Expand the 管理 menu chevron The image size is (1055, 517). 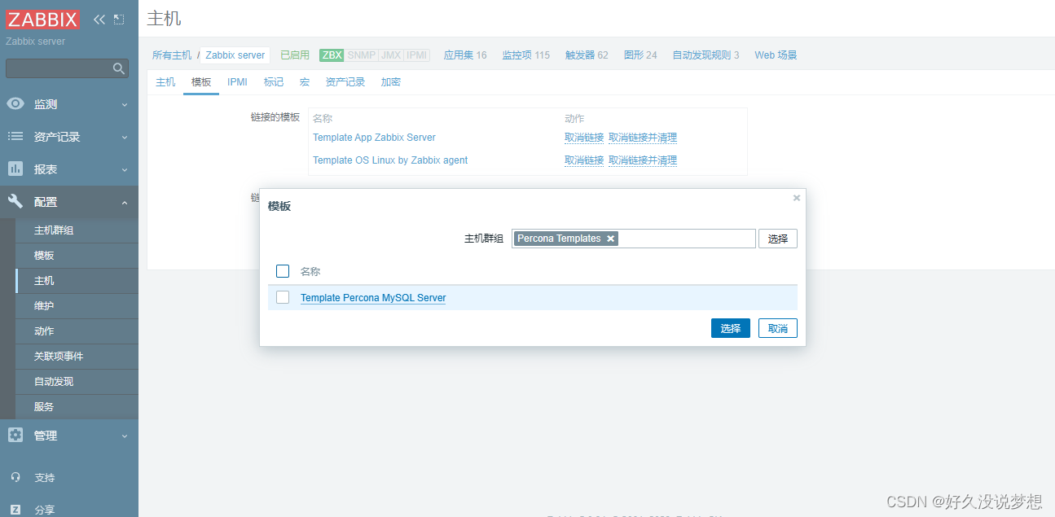click(x=125, y=436)
